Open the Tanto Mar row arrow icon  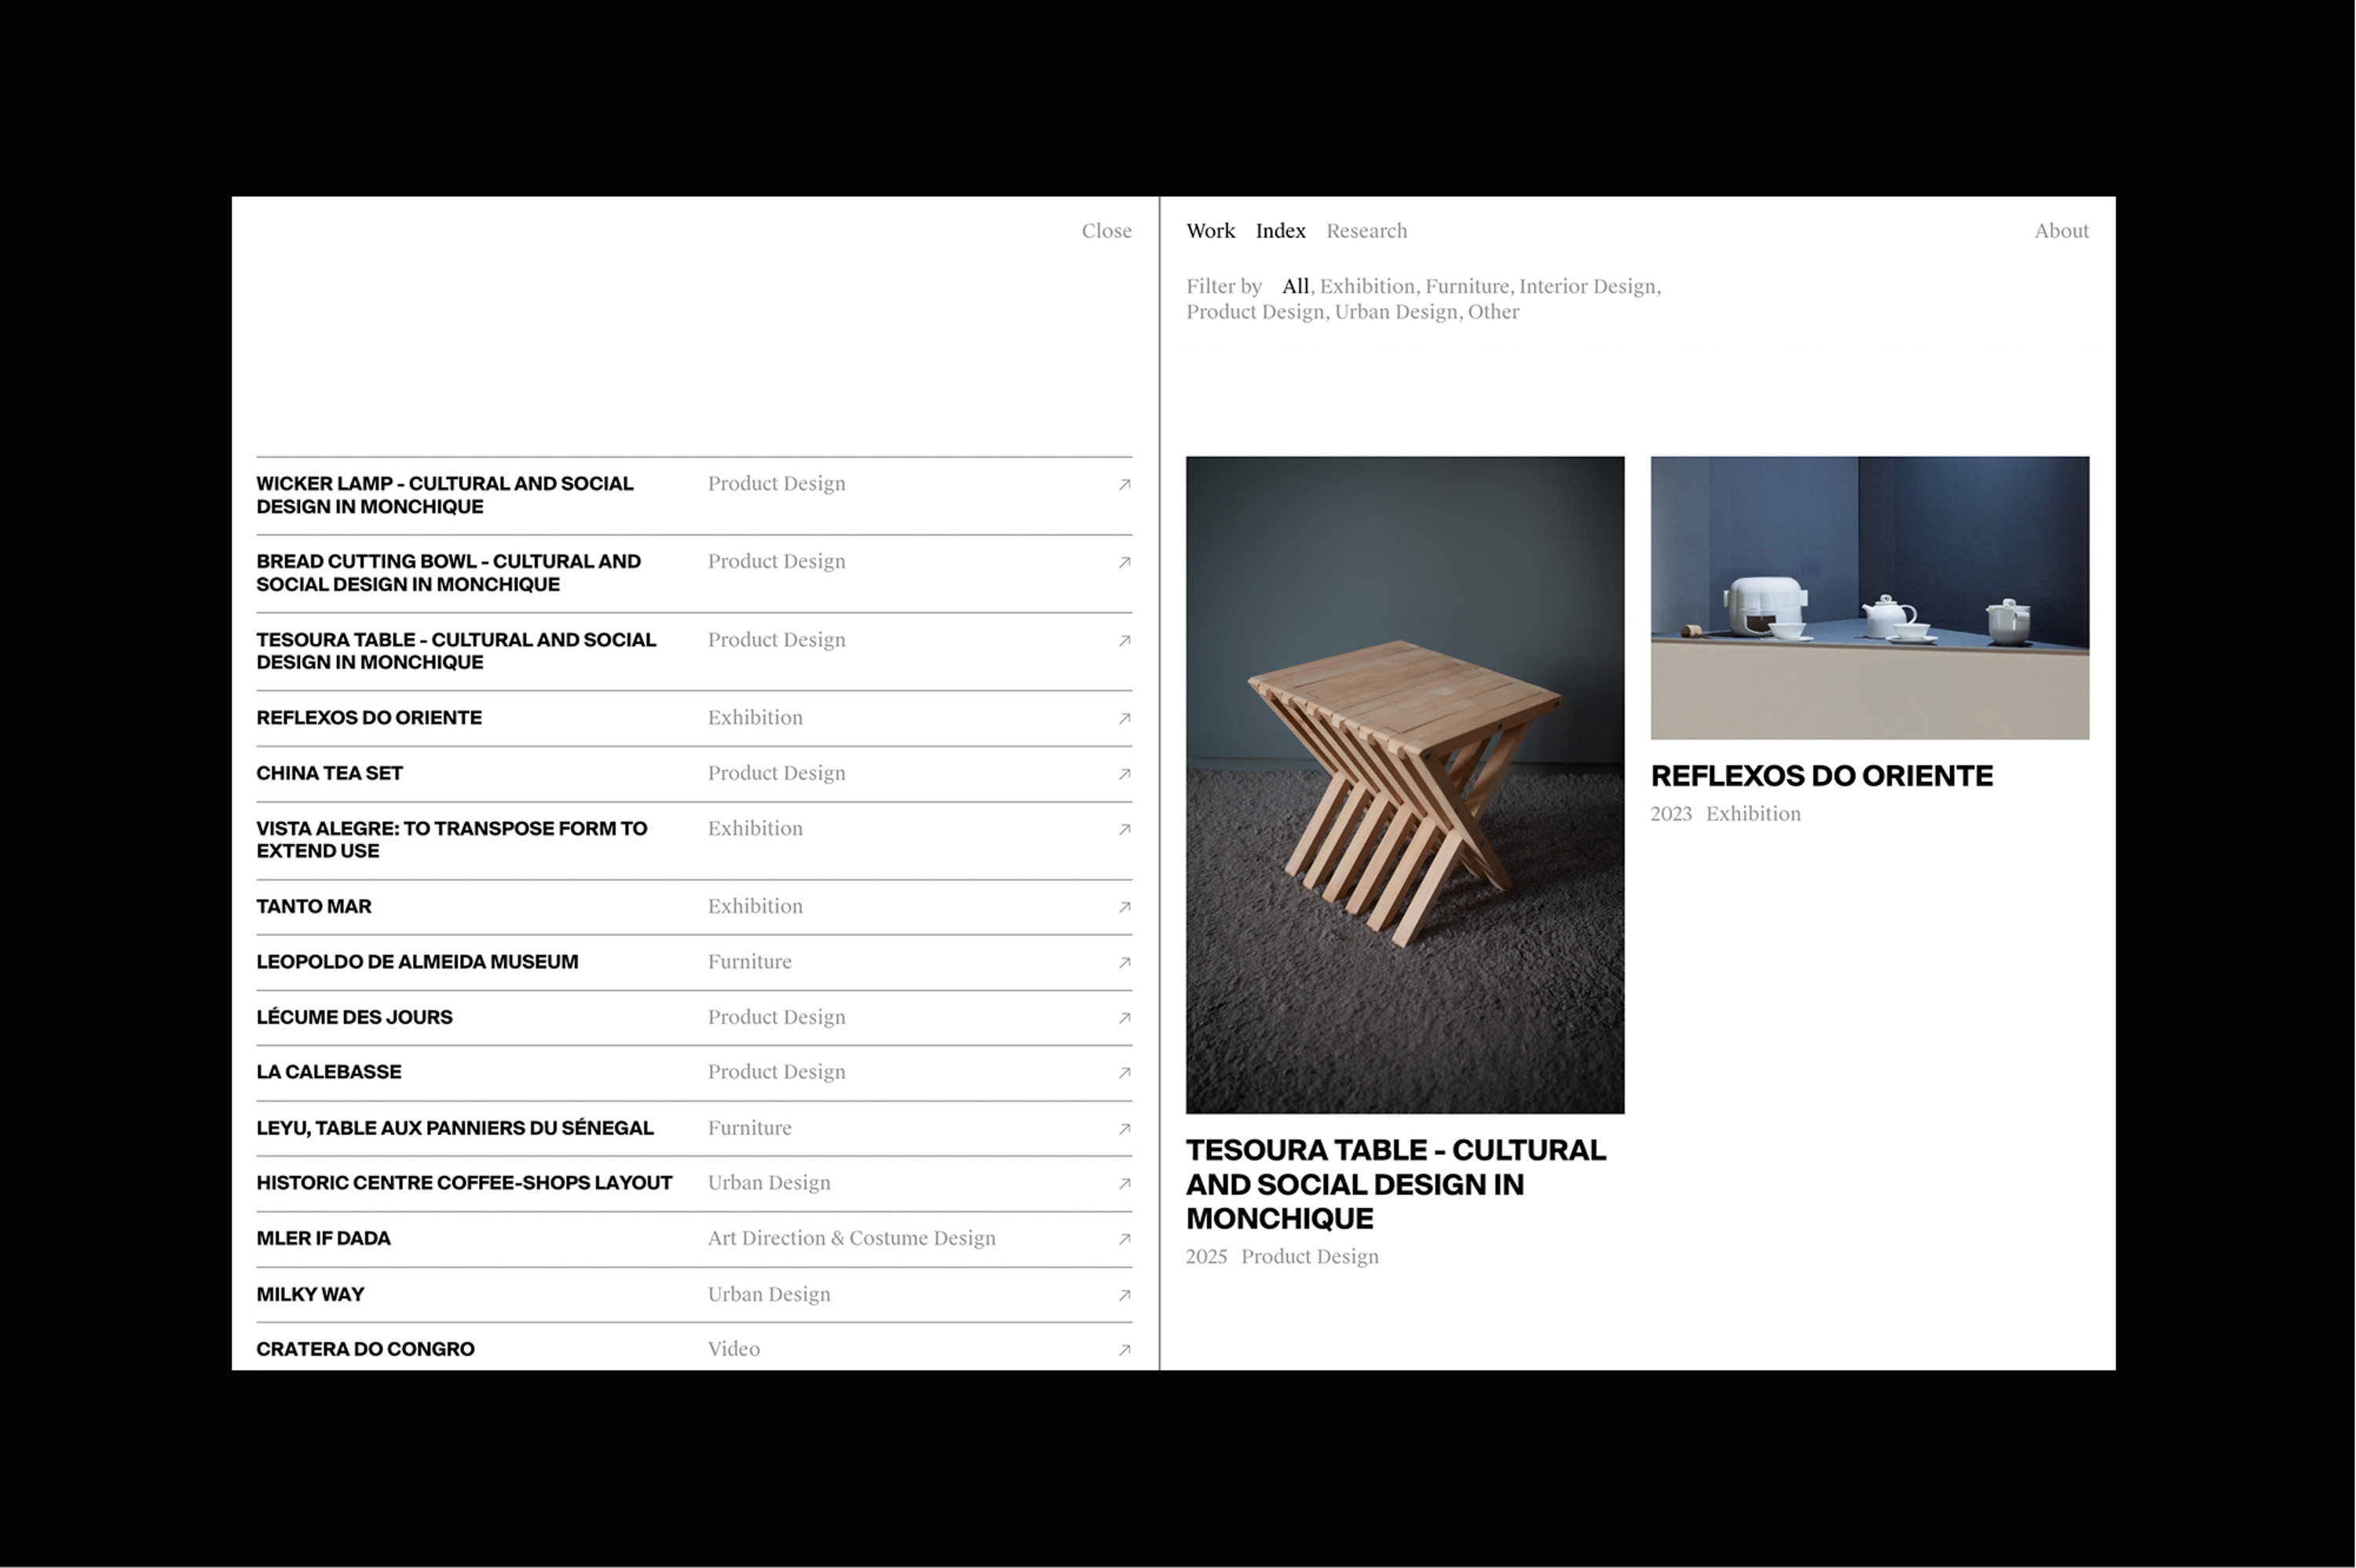click(1124, 907)
